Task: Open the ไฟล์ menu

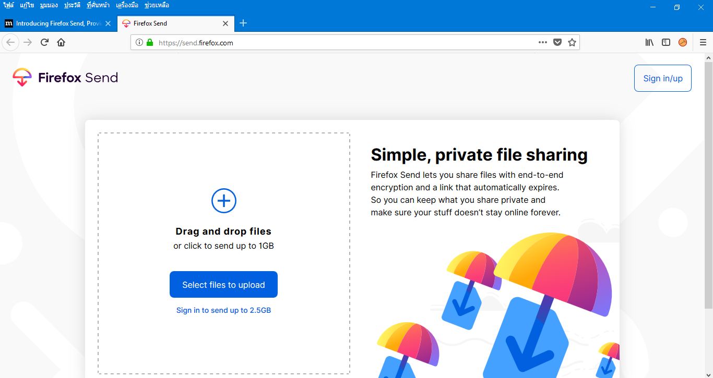Action: (8, 5)
